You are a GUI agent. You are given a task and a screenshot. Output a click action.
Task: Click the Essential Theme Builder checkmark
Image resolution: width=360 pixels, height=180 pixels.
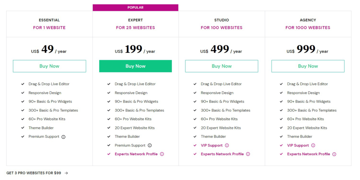point(23,128)
